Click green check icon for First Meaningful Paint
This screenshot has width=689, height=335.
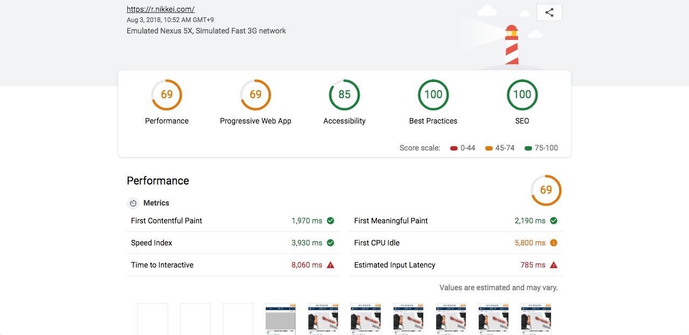click(554, 221)
